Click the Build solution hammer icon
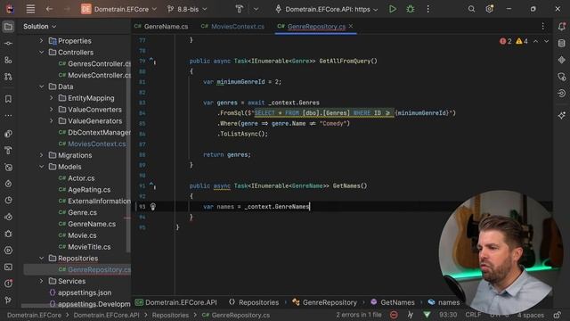 (x=240, y=9)
